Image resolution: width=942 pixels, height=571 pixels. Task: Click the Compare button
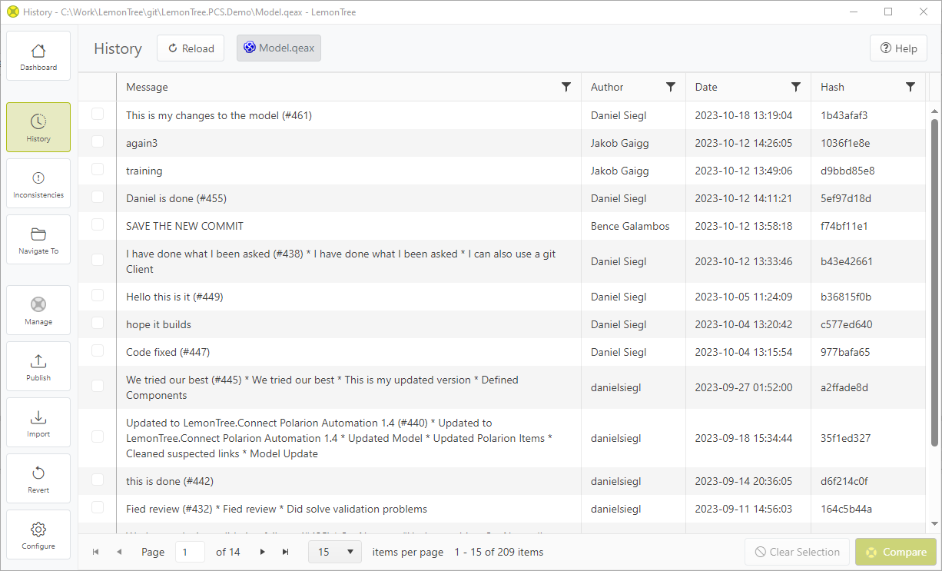pos(896,552)
